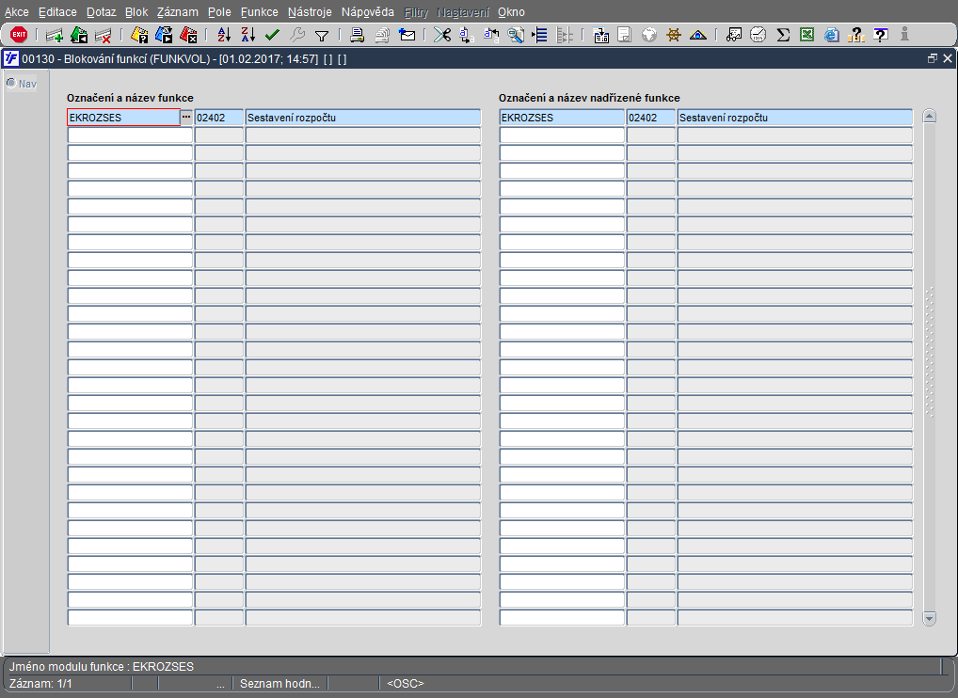Click the Internet Explorer browser icon

click(x=831, y=36)
